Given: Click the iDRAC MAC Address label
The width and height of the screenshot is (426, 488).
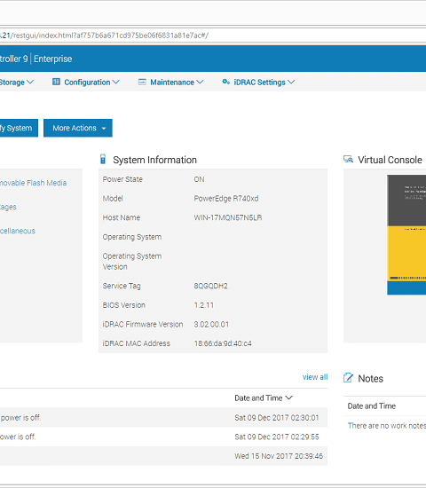Looking at the screenshot, I should pos(137,343).
